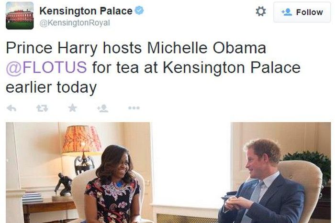Click the bronze statue on the side table
Screen dimensions: 335x223
pyautogui.click(x=64, y=185)
